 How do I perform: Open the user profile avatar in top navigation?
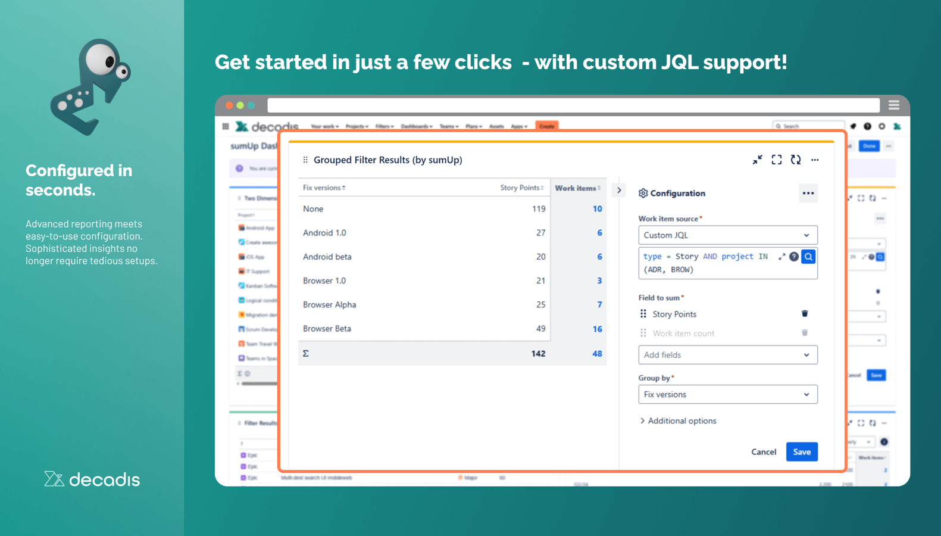tap(897, 126)
